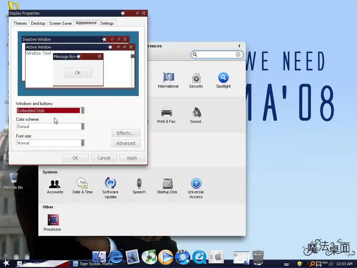
Task: Confirm Display Properties with OK
Action: click(75, 158)
